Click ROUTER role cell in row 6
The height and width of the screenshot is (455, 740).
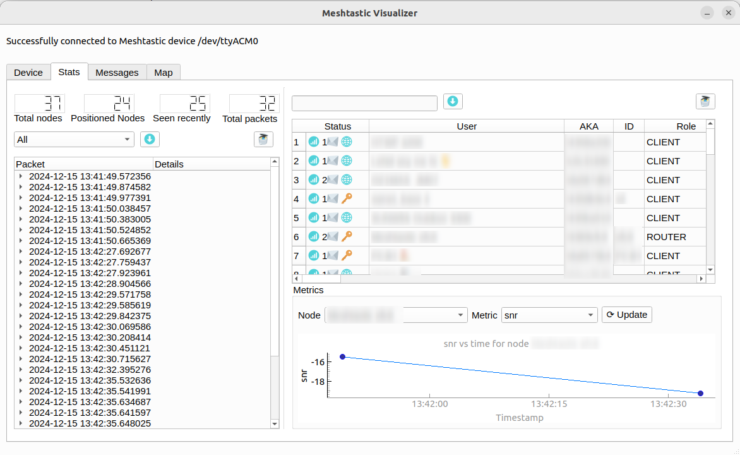point(675,237)
